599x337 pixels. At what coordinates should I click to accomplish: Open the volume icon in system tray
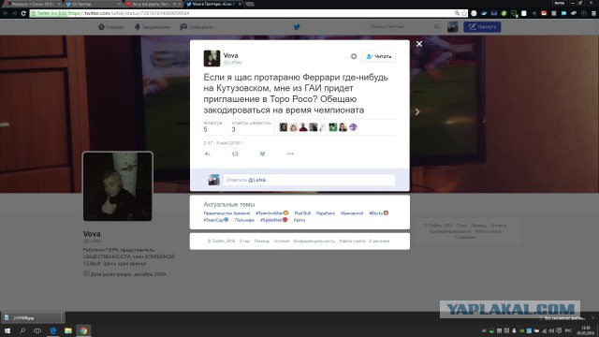[x=551, y=330]
